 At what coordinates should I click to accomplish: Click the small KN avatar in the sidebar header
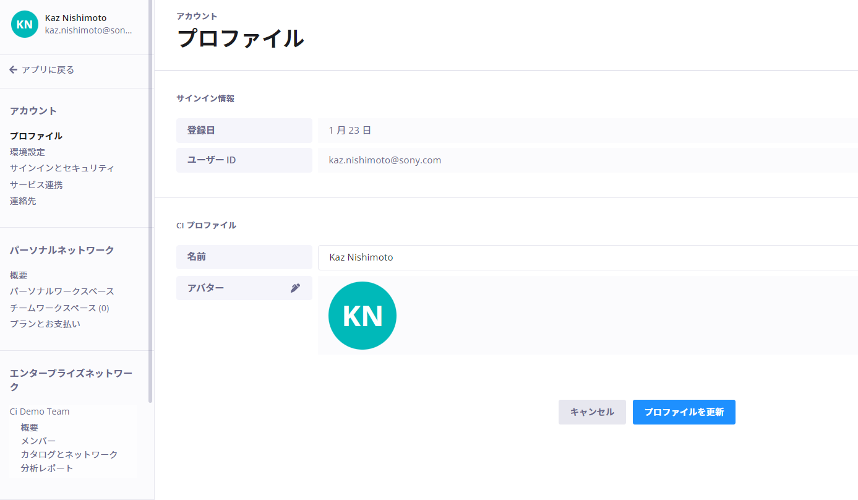click(x=25, y=24)
